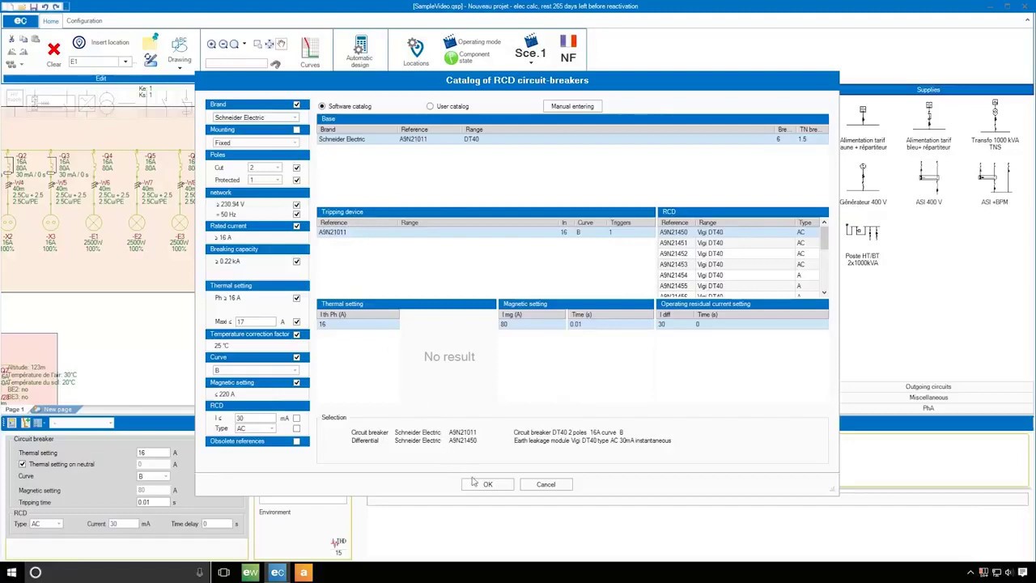
Task: Click the Sce.1 scenario icon
Action: click(531, 48)
